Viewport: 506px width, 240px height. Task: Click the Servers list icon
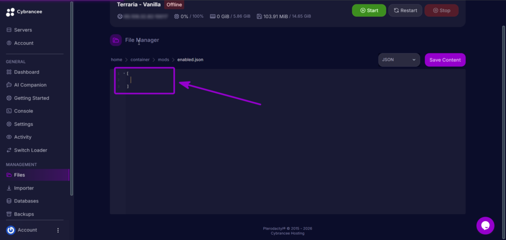(9, 30)
